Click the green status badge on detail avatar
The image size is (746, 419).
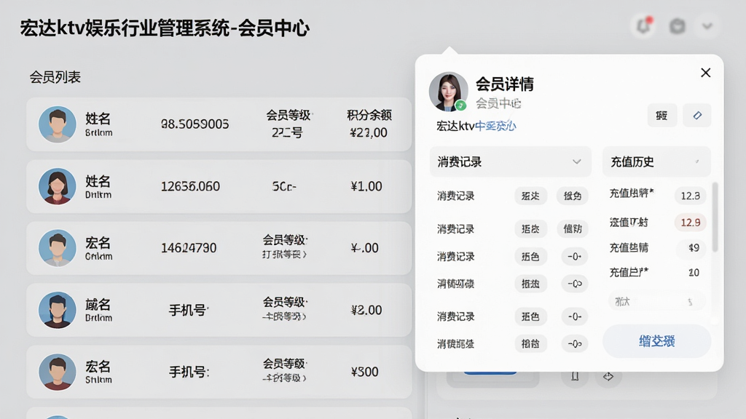pos(460,105)
